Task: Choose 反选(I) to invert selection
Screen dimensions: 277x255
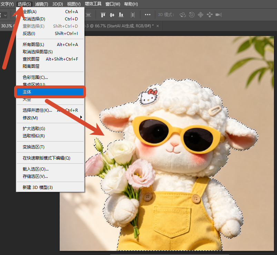Action: point(50,33)
